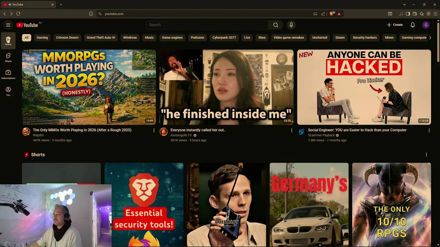Screen dimensions: 440x247
Task: Open the tab list dropdown arrow
Action: 404,4
